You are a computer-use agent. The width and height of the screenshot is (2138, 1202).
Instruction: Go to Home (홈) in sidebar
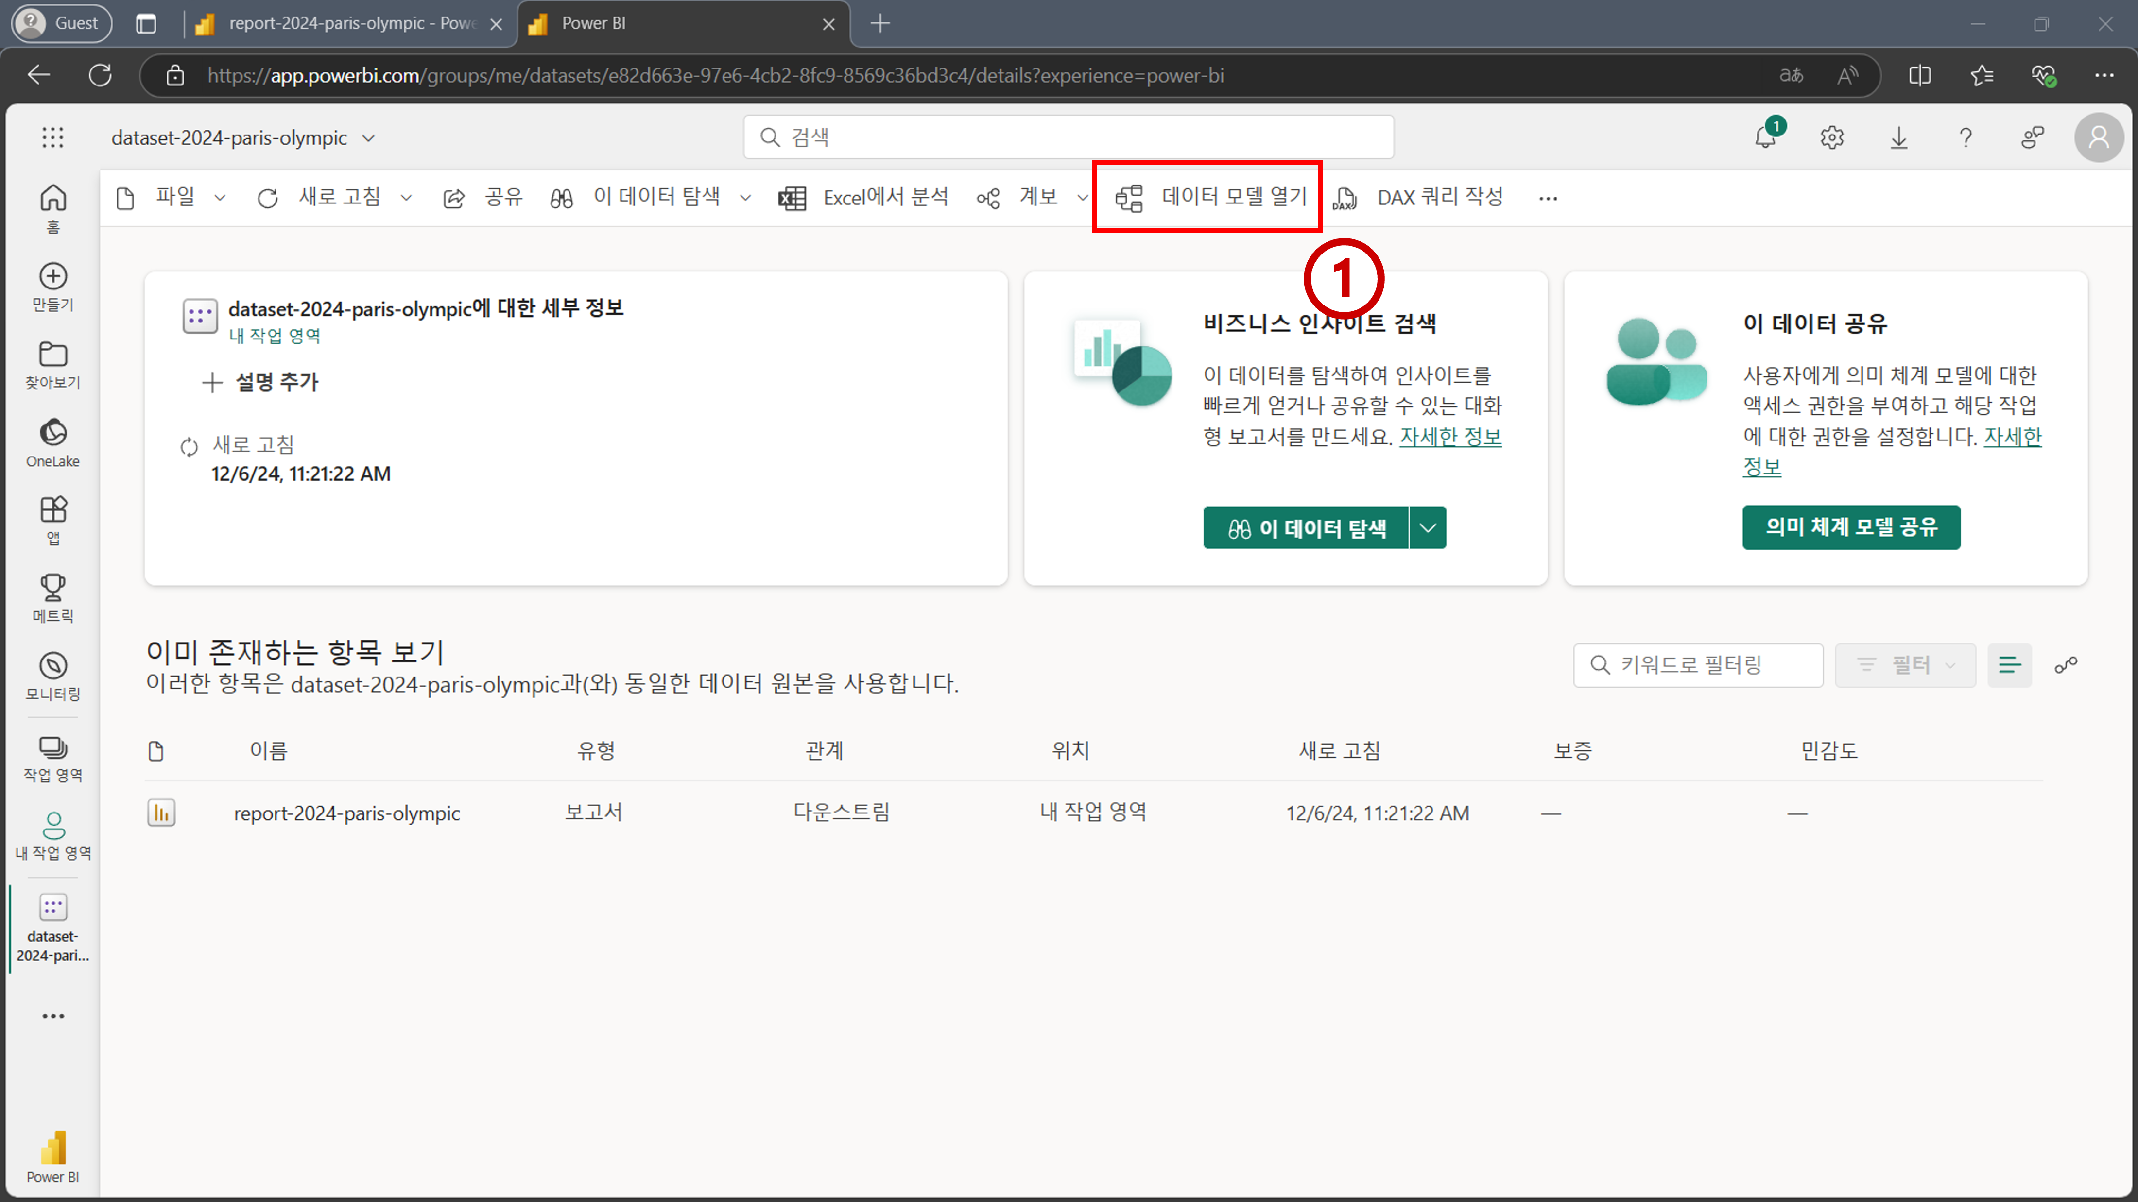(53, 208)
